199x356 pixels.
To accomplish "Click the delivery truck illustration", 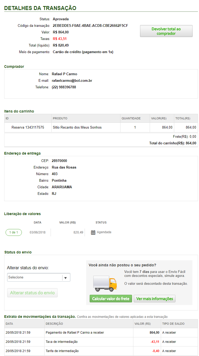I will tap(105, 284).
